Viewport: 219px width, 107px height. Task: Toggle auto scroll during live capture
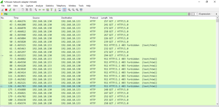point(59,10)
